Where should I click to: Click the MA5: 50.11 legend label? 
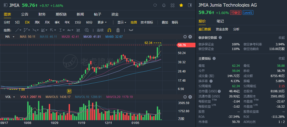28,37
